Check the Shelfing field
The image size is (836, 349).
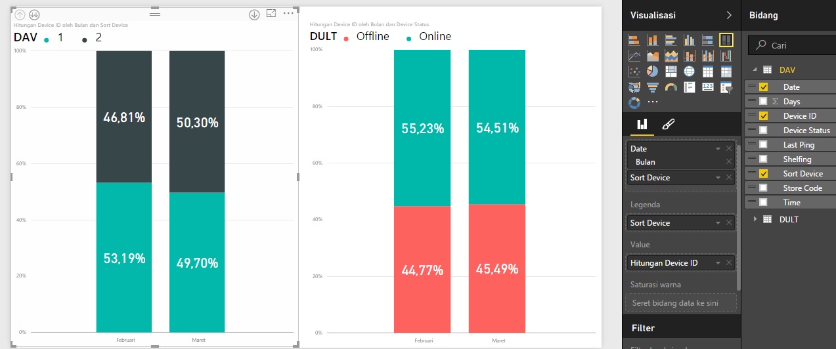tap(763, 159)
